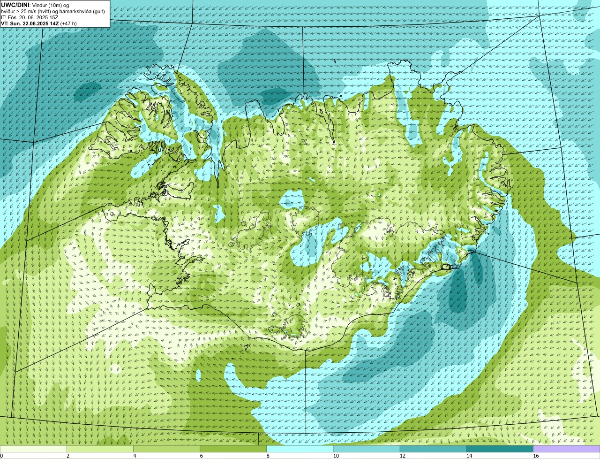Click the '12' legend scale label
Viewport: 600px width, 459px height.
click(402, 456)
